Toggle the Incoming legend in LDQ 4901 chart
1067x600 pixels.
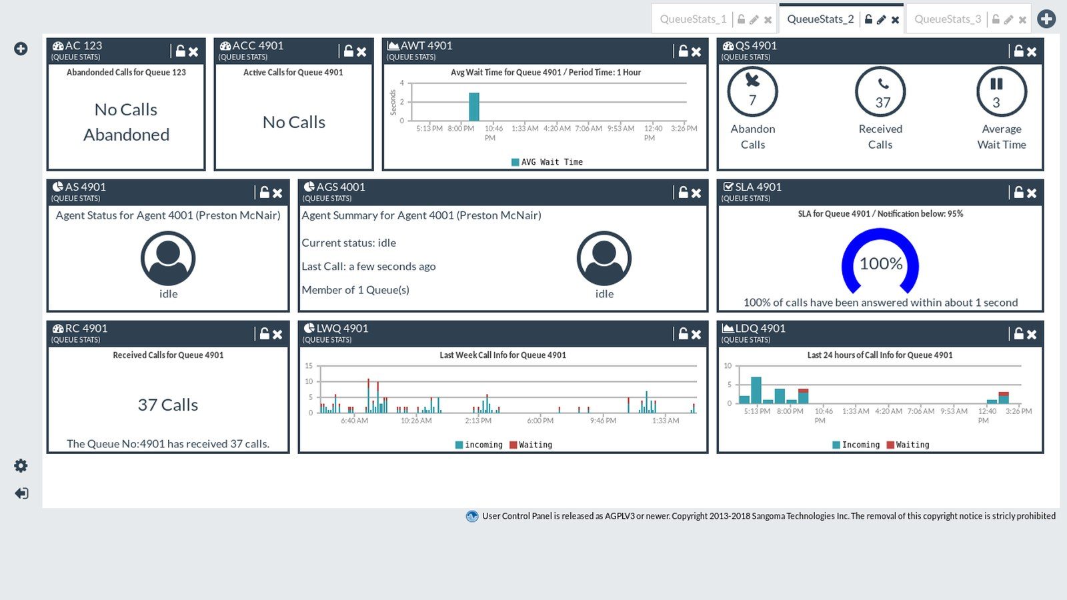point(856,445)
